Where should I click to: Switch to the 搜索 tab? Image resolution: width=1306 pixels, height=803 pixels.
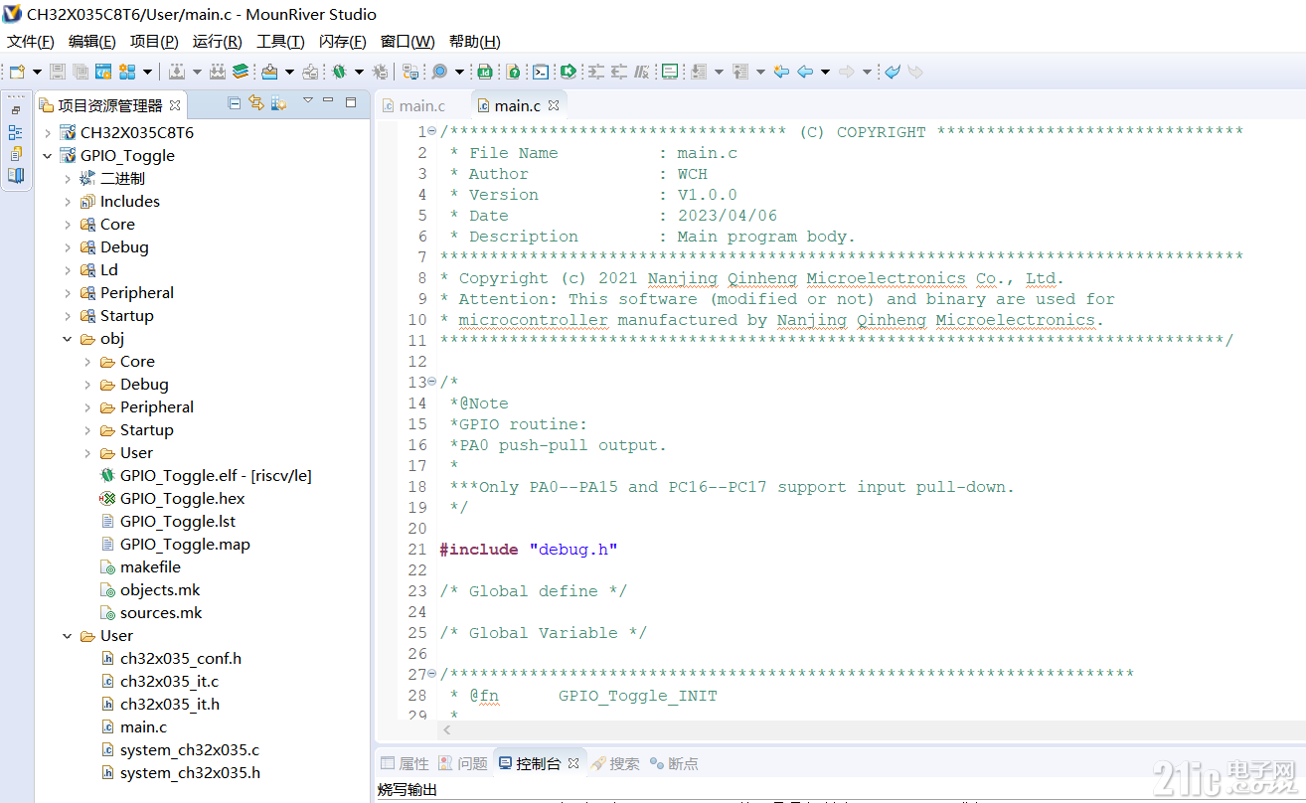coord(614,763)
